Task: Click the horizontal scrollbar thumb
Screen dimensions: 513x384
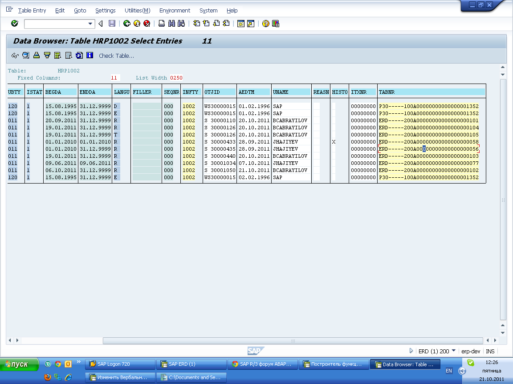Action: point(293,340)
